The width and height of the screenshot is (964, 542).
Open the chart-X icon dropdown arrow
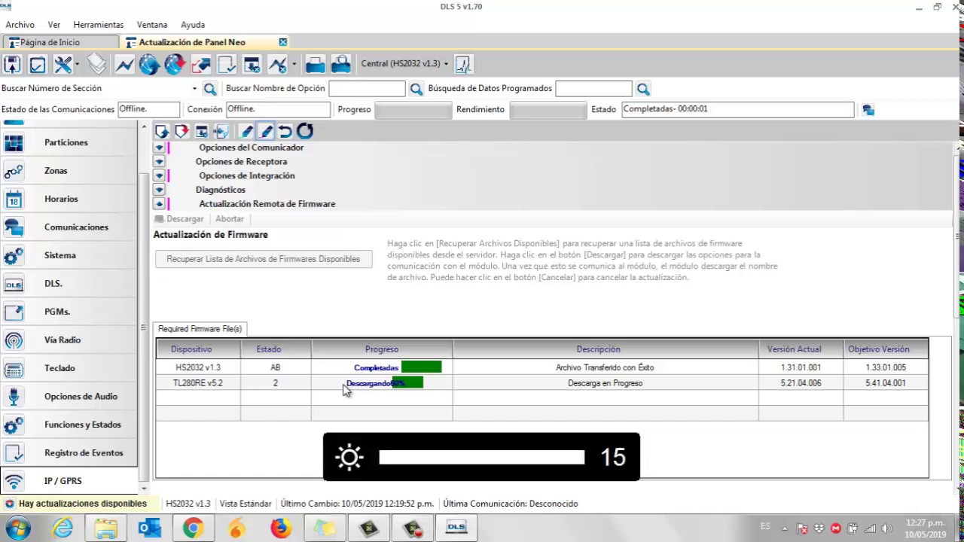coord(294,64)
